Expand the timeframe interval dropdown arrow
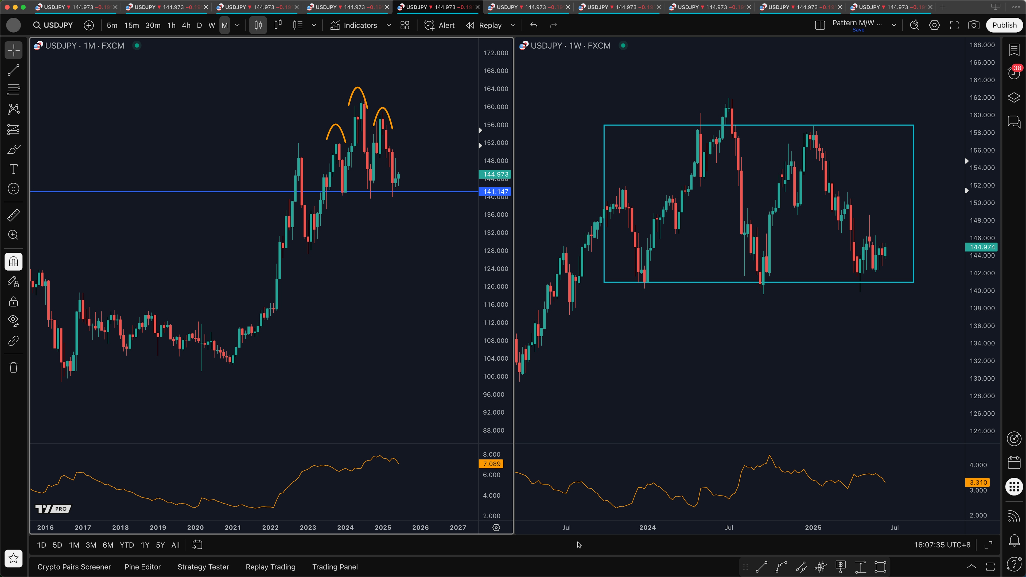 coord(237,25)
